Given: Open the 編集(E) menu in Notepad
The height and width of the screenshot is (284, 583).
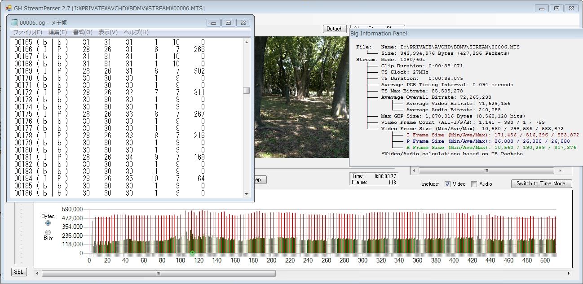Looking at the screenshot, I should click(57, 32).
